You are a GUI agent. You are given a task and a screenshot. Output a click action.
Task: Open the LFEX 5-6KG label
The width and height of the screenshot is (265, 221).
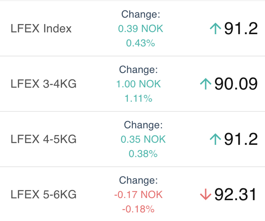44,194
